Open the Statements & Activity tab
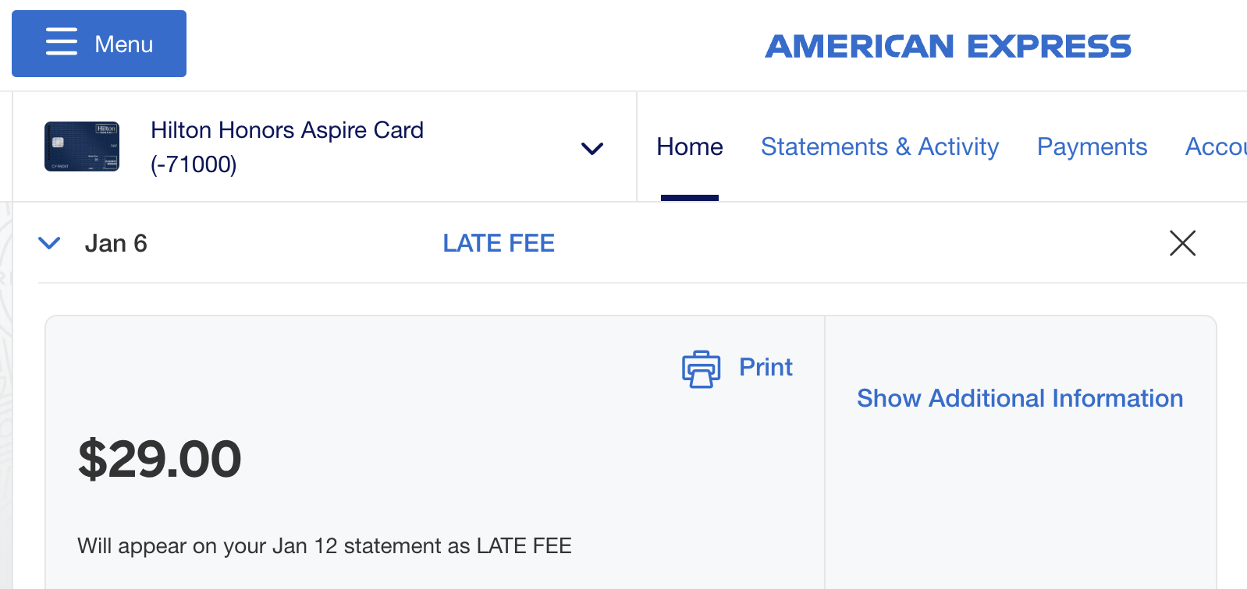This screenshot has width=1247, height=589. coord(879,146)
